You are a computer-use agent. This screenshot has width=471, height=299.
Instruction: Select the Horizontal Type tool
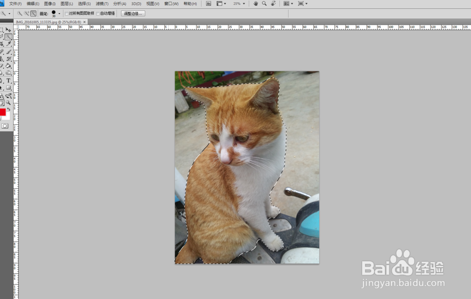pos(8,81)
